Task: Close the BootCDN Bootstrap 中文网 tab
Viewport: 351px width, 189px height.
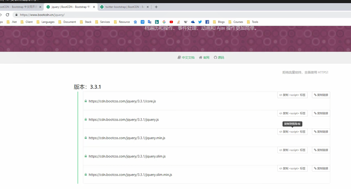Action: (x=40, y=7)
